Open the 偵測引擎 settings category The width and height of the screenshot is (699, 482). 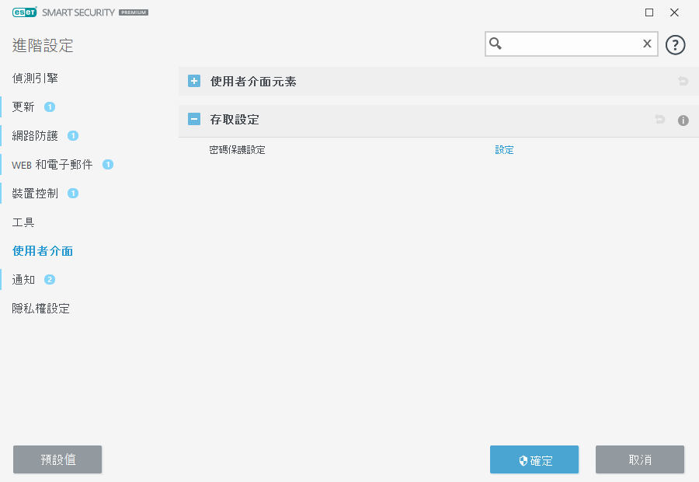(x=35, y=78)
